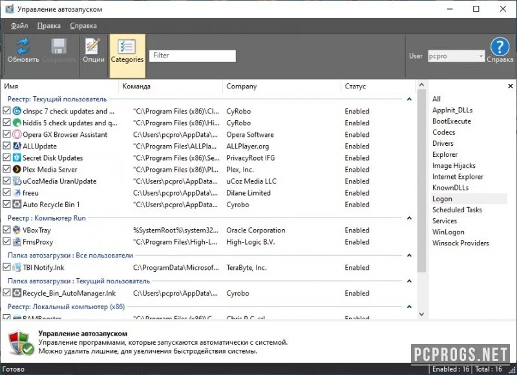Click the Secret Disk Updates icon
517x375 pixels.
click(17, 157)
